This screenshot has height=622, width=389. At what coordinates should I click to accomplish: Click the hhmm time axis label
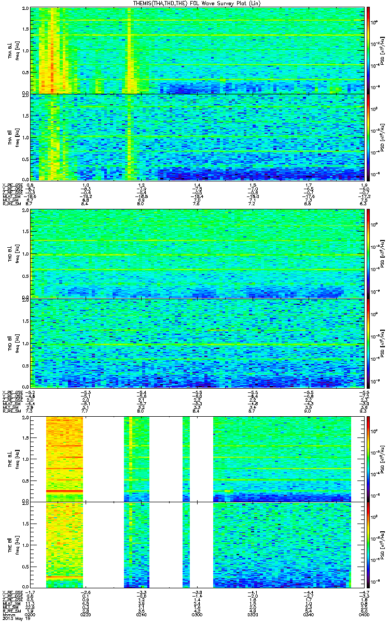[8, 614]
